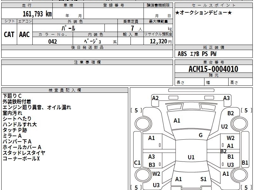The height and width of the screenshot is (190, 254).
Task: Select the note ハンドルすれ大
Action: [x=20, y=124]
